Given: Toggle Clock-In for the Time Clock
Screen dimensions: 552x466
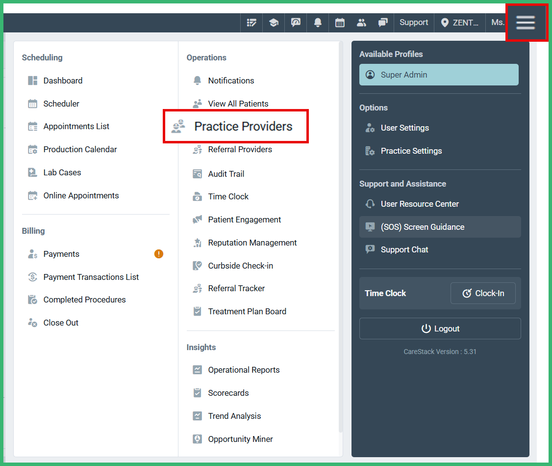Looking at the screenshot, I should [x=483, y=293].
